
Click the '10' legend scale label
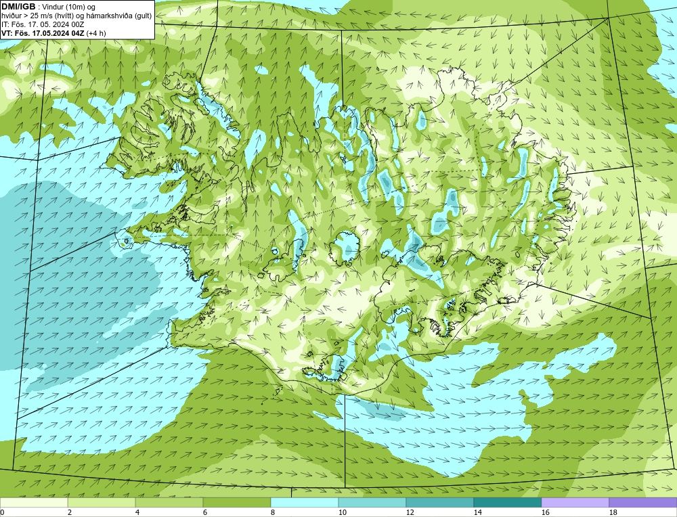point(342,512)
